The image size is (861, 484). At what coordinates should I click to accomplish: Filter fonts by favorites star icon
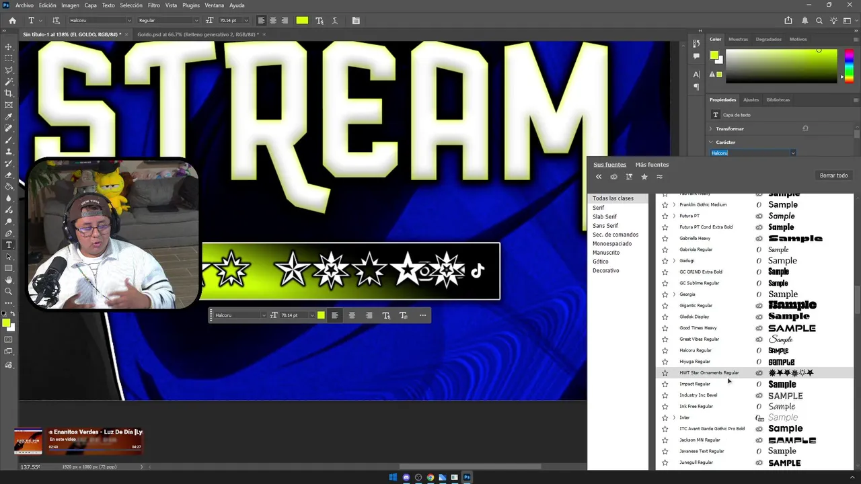click(644, 177)
